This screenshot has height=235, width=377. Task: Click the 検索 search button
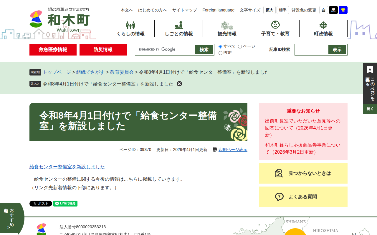204,50
